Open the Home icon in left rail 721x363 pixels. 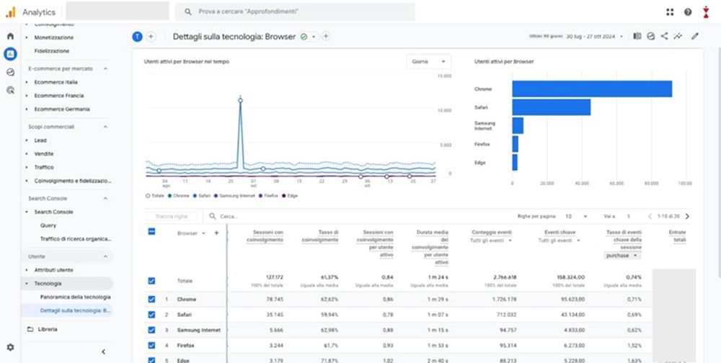10,36
